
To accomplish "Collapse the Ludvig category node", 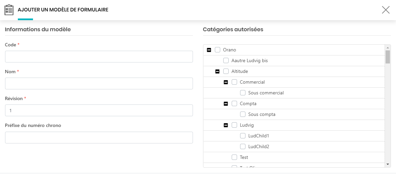I will pos(226,125).
